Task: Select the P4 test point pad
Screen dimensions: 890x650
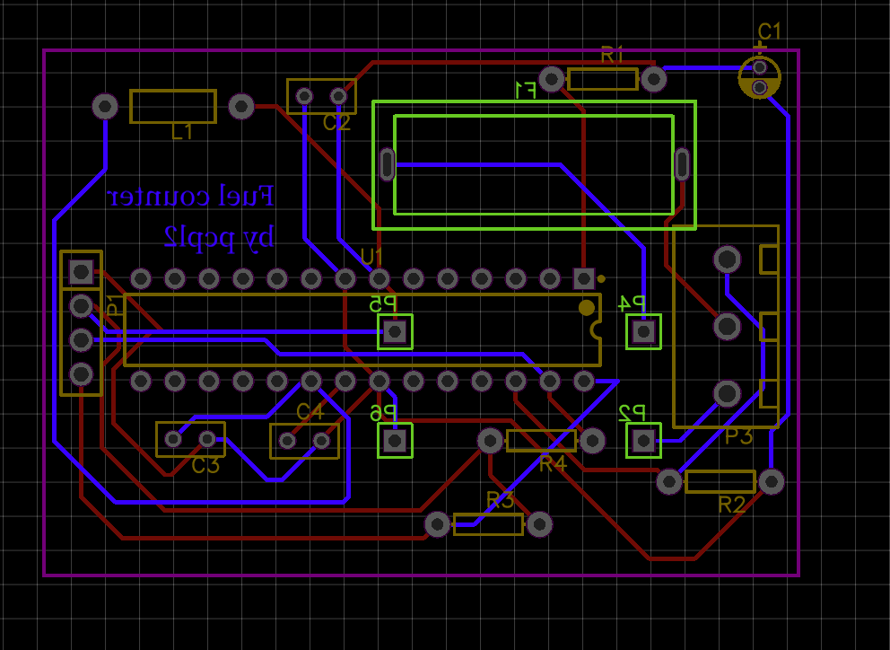Action: [643, 332]
